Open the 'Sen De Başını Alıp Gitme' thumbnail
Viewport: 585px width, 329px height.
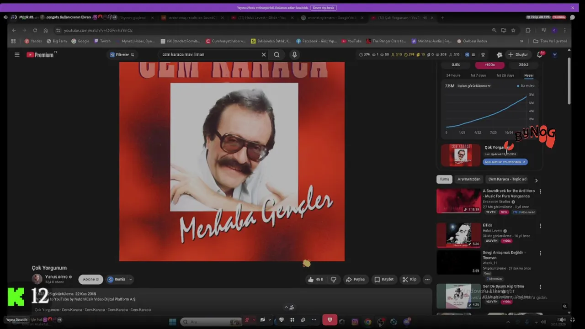458,296
